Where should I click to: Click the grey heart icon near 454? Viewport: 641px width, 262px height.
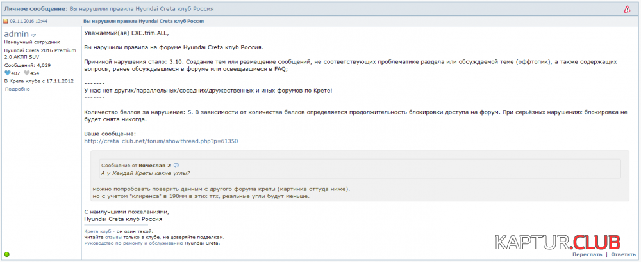[26, 73]
